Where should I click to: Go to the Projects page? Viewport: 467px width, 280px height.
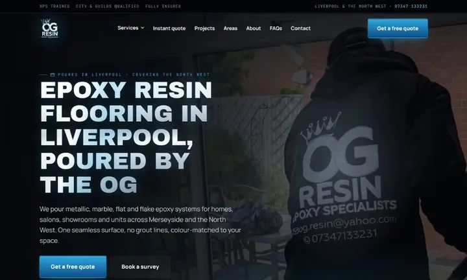click(204, 29)
